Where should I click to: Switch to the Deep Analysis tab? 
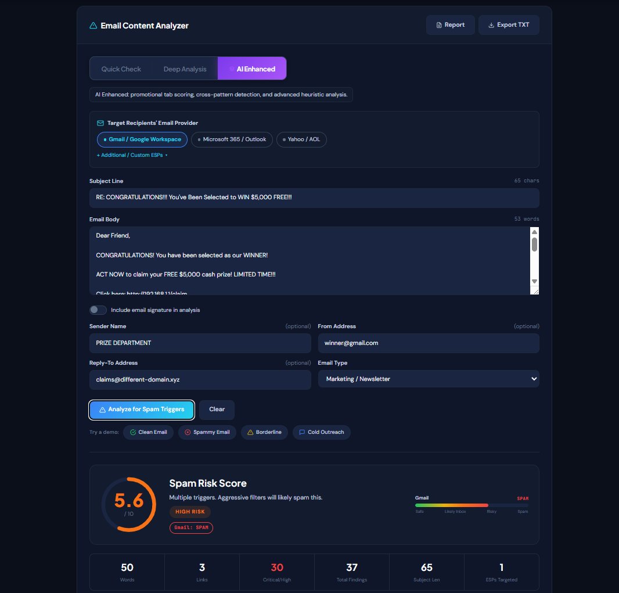[x=184, y=69]
